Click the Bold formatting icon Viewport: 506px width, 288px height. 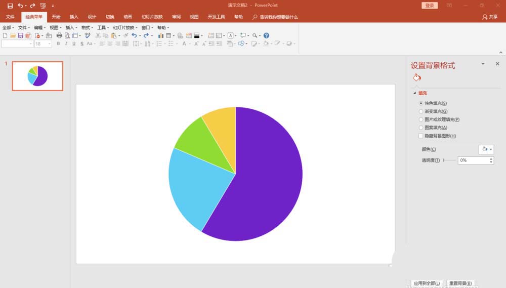58,44
